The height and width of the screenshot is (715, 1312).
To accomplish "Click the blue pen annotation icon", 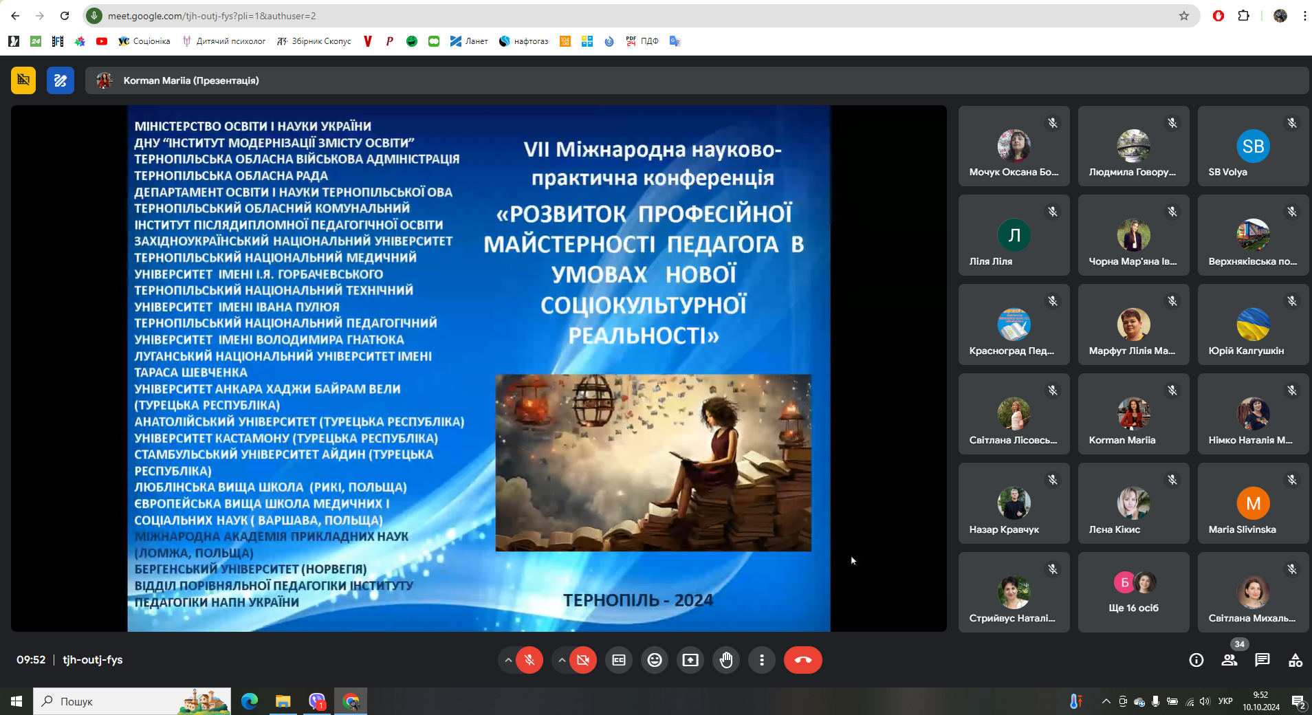I will pyautogui.click(x=61, y=80).
